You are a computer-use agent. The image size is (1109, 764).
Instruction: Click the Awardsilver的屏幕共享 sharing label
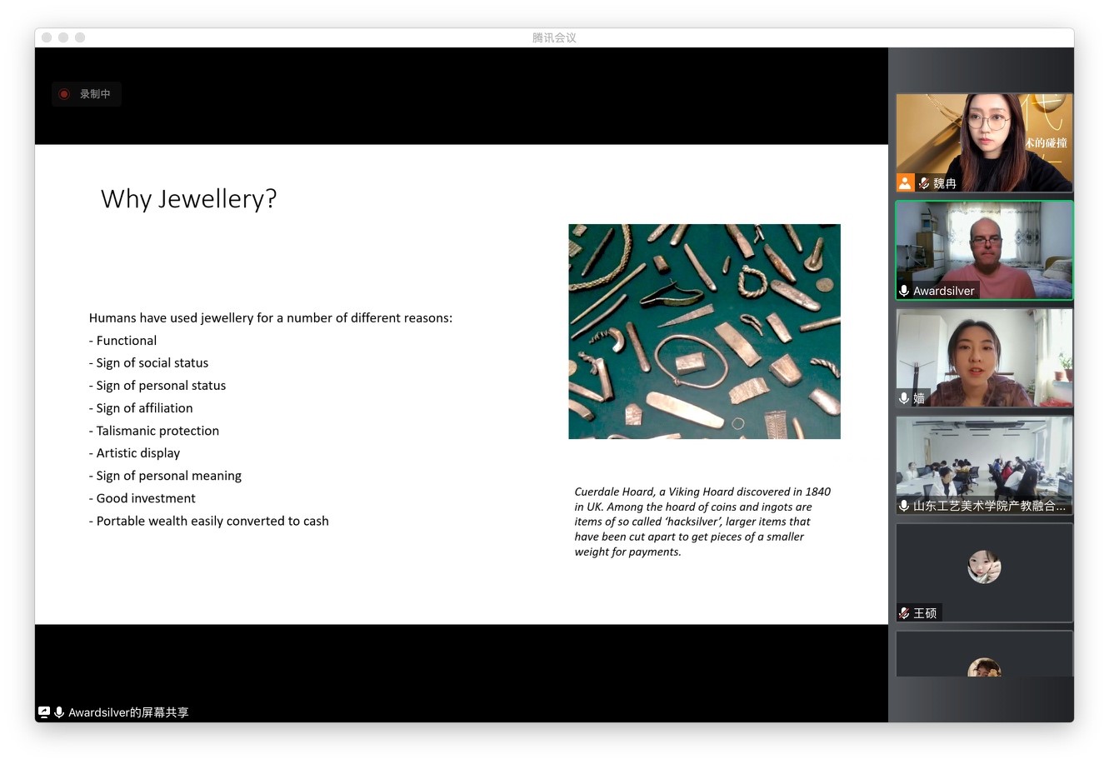(x=128, y=712)
